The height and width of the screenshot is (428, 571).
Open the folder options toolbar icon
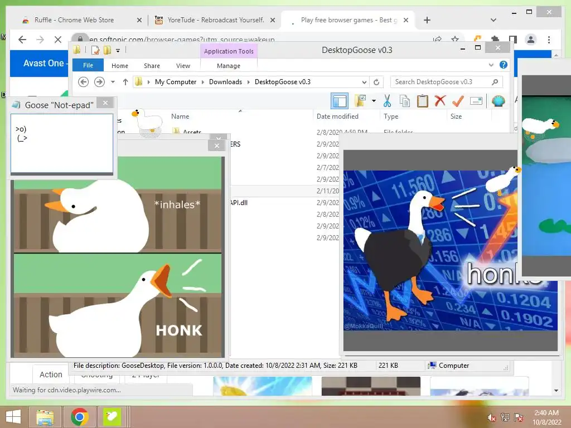(x=360, y=101)
